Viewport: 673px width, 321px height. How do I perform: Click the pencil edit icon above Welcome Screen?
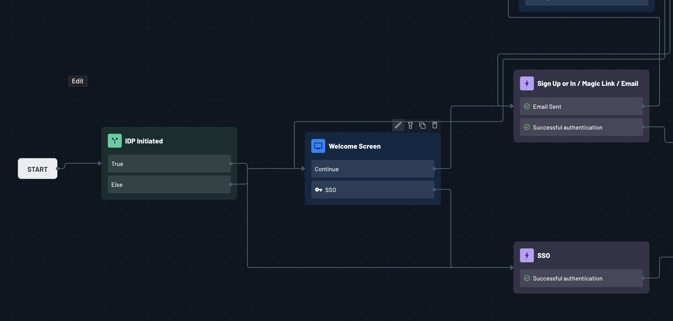pos(398,125)
